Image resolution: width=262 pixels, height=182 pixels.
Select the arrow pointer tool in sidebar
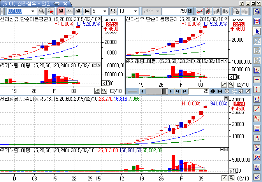[257, 31]
